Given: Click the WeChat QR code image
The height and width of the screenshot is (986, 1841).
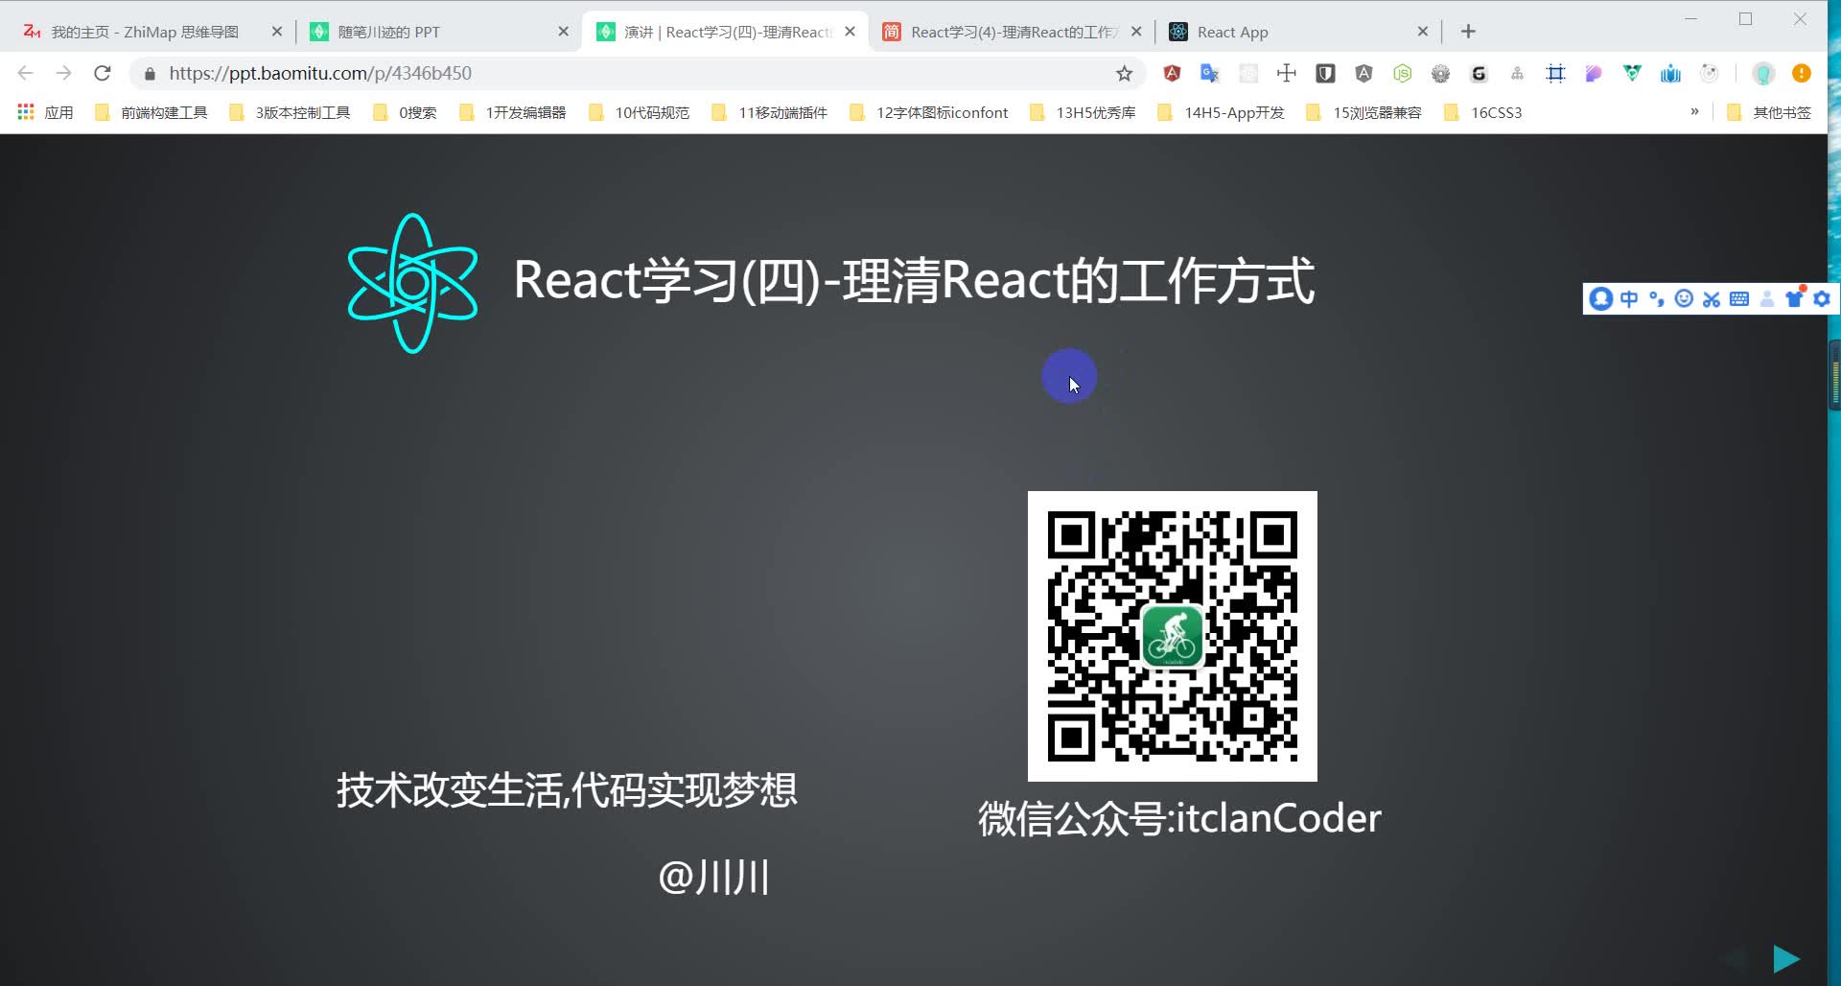Looking at the screenshot, I should tap(1172, 636).
